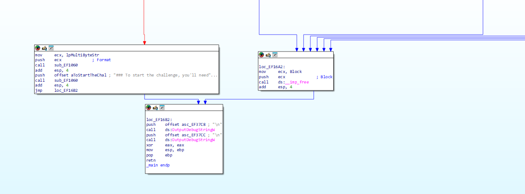Screen dimensions: 525x194
Task: Click edit-name pencil icon on loc_EF16A2 block
Action: click(x=268, y=55)
